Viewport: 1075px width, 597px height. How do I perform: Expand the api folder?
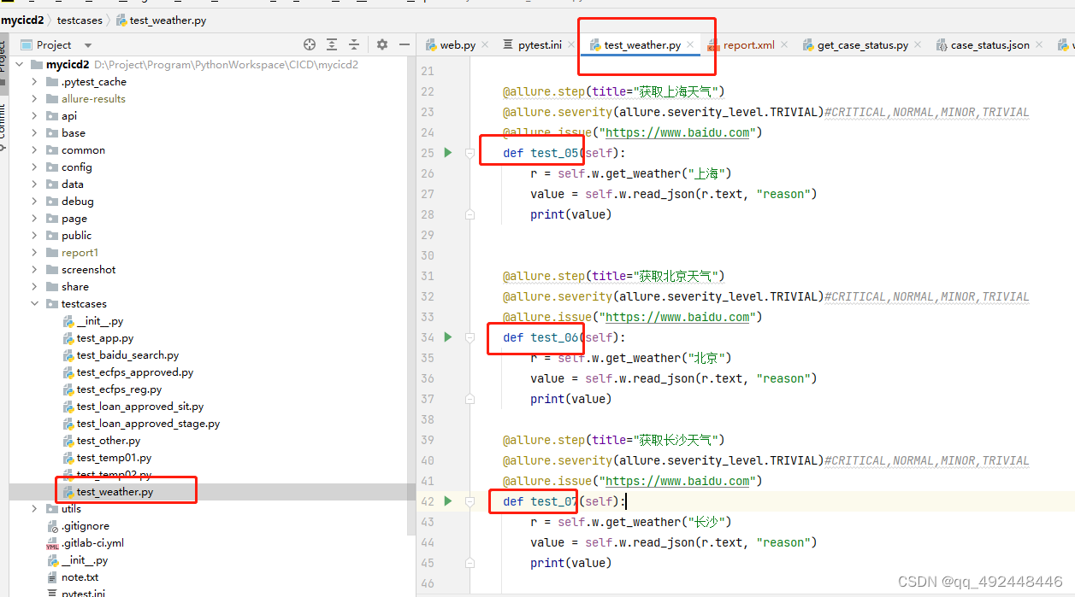click(34, 115)
